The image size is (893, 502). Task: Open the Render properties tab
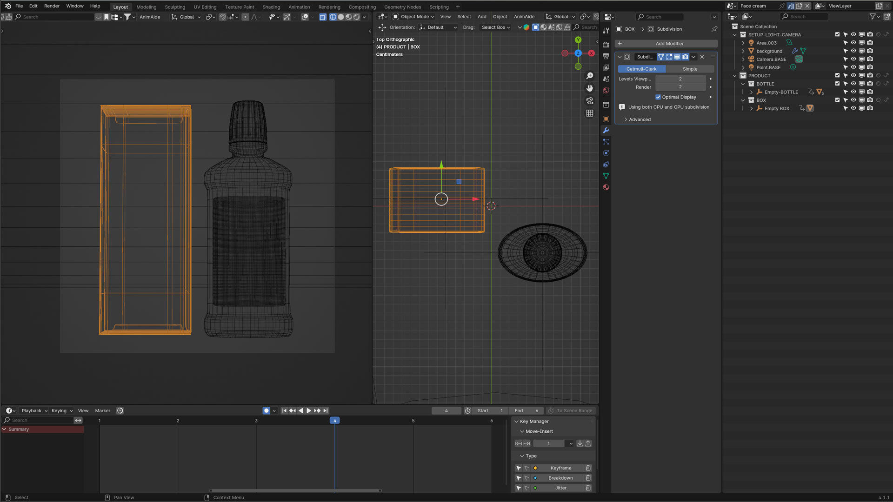click(606, 45)
